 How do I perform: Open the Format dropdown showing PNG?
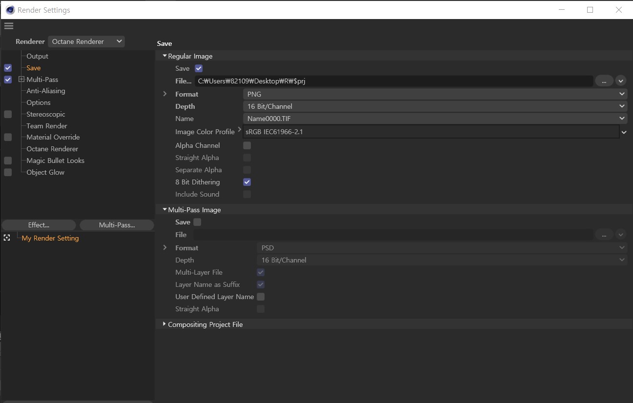click(x=435, y=94)
